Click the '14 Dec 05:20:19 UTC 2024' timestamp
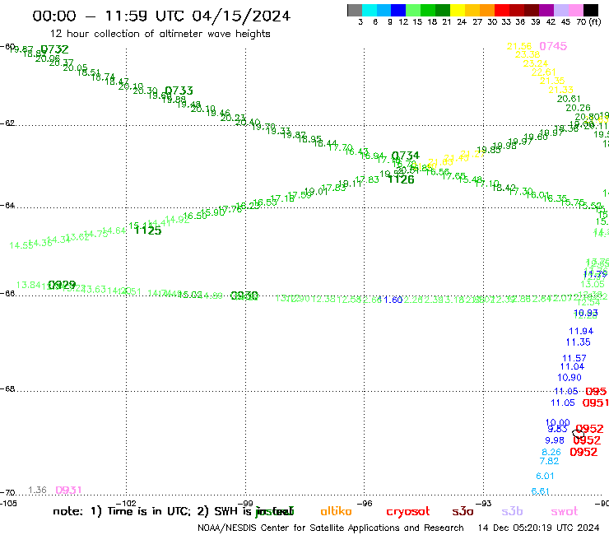The width and height of the screenshot is (609, 535). (538, 528)
